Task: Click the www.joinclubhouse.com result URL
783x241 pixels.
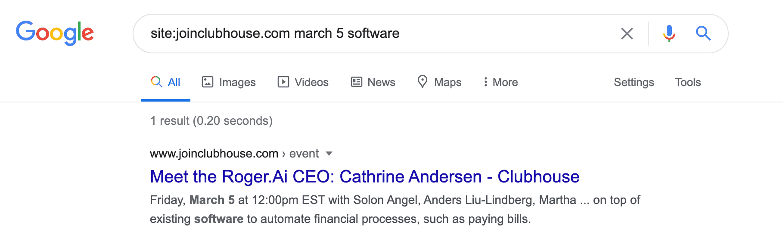Action: pyautogui.click(x=214, y=154)
